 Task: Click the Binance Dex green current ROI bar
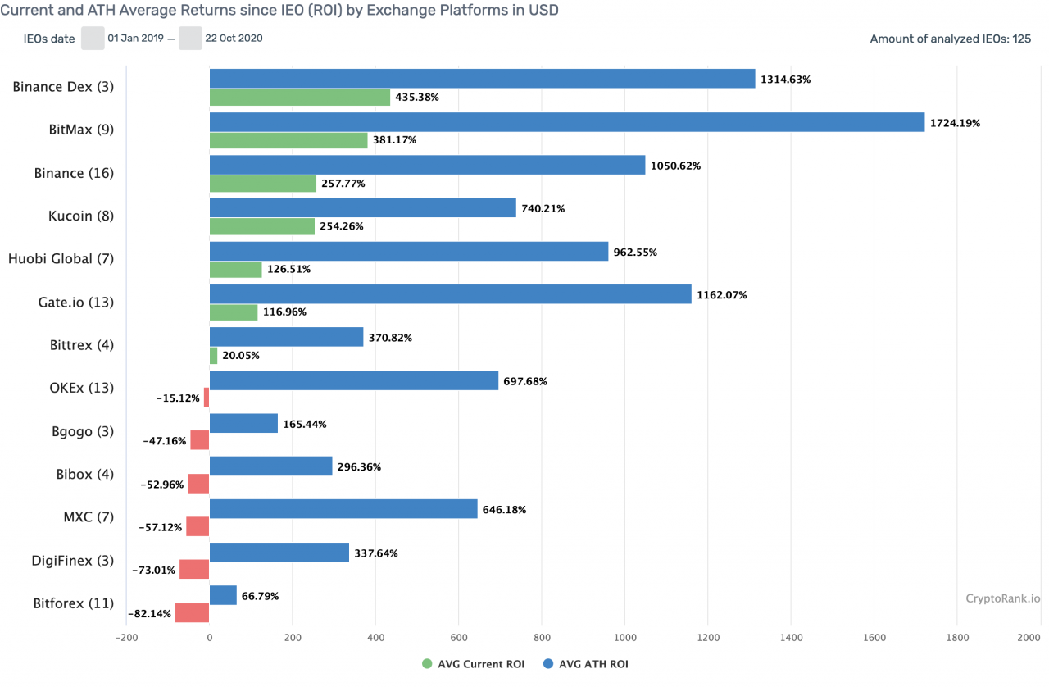[x=300, y=98]
